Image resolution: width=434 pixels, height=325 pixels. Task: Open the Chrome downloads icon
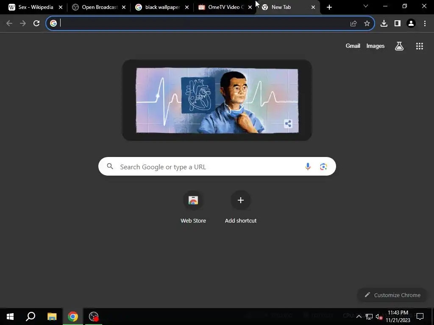point(384,24)
